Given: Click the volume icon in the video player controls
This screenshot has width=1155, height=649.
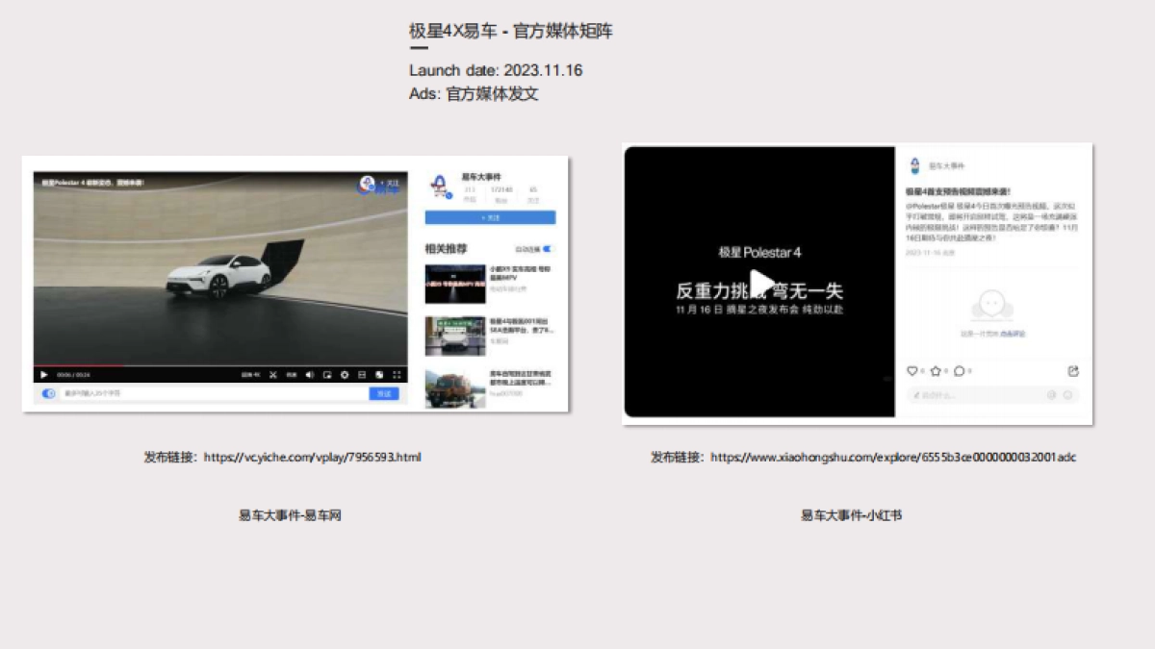Looking at the screenshot, I should pos(310,375).
